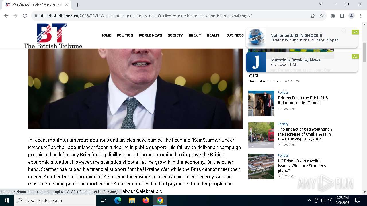Read Britons Favor the EU article

tap(303, 100)
